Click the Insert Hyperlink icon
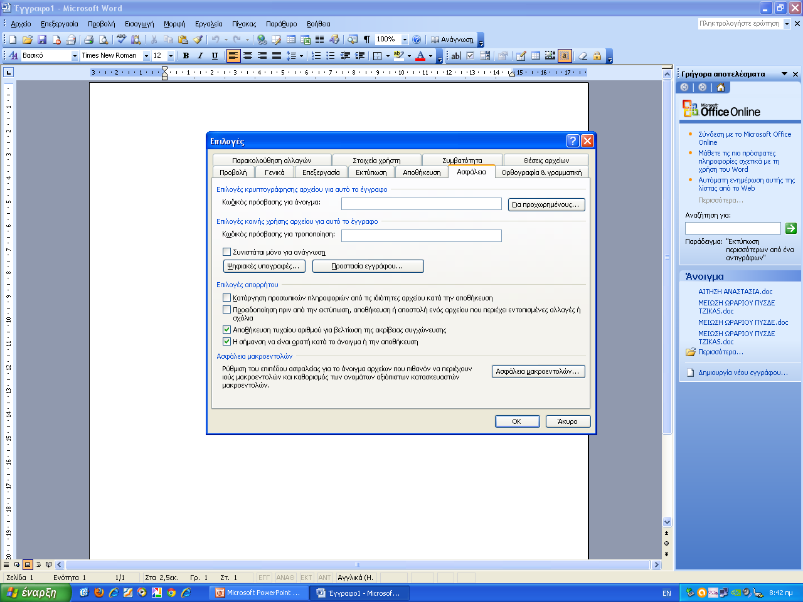803x602 pixels. click(x=262, y=40)
